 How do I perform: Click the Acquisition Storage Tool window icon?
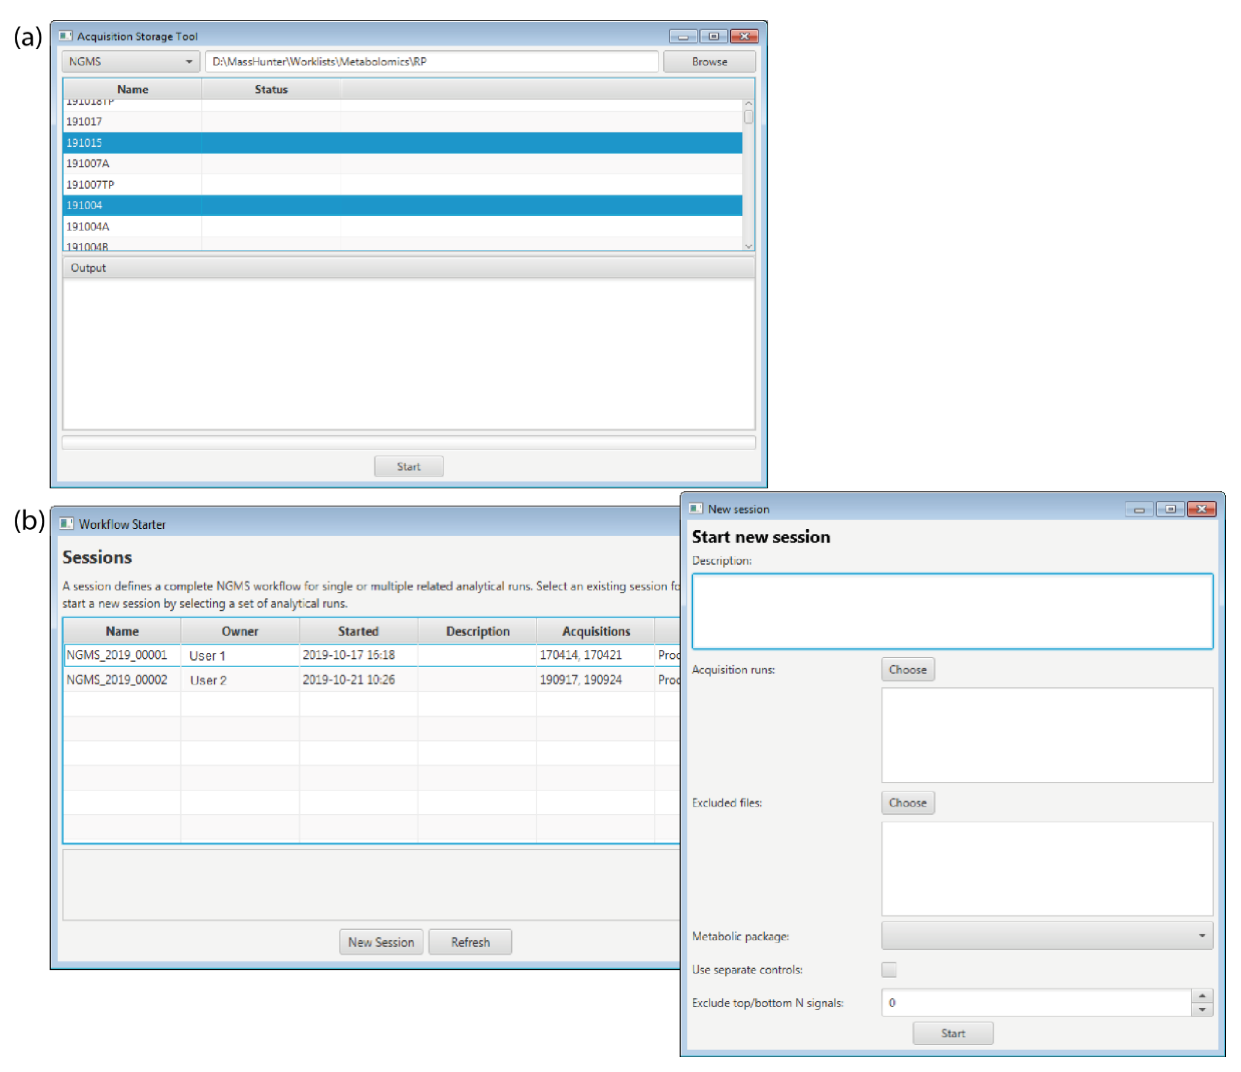pos(66,36)
